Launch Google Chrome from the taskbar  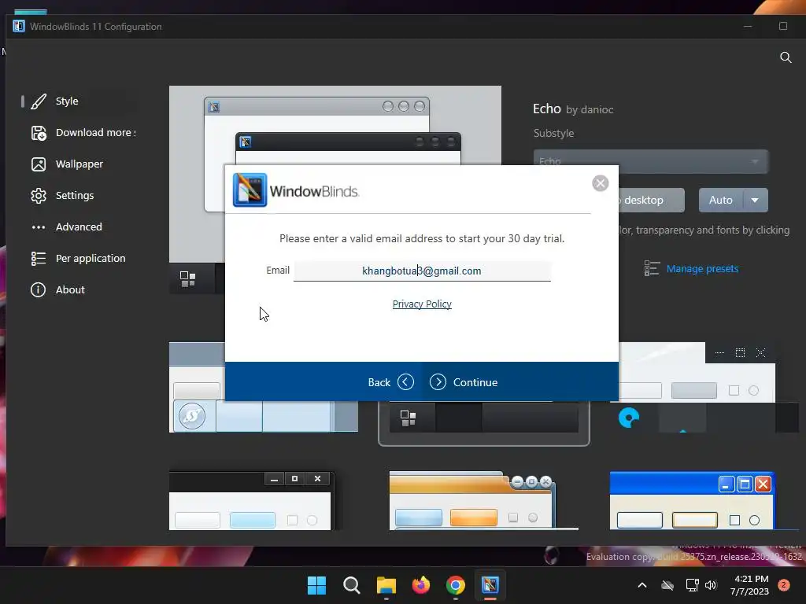[456, 585]
